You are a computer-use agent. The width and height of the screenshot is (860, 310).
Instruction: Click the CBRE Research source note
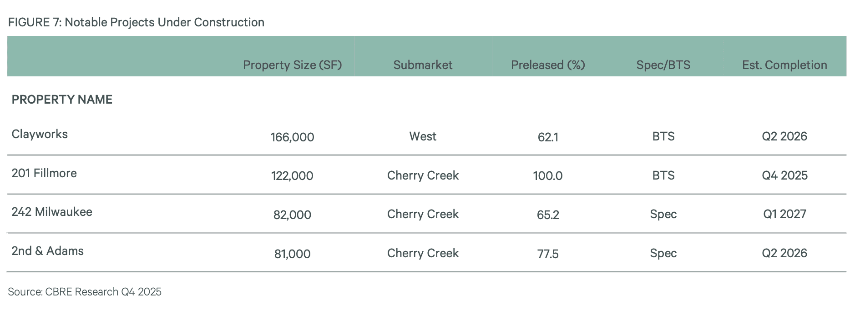(85, 292)
